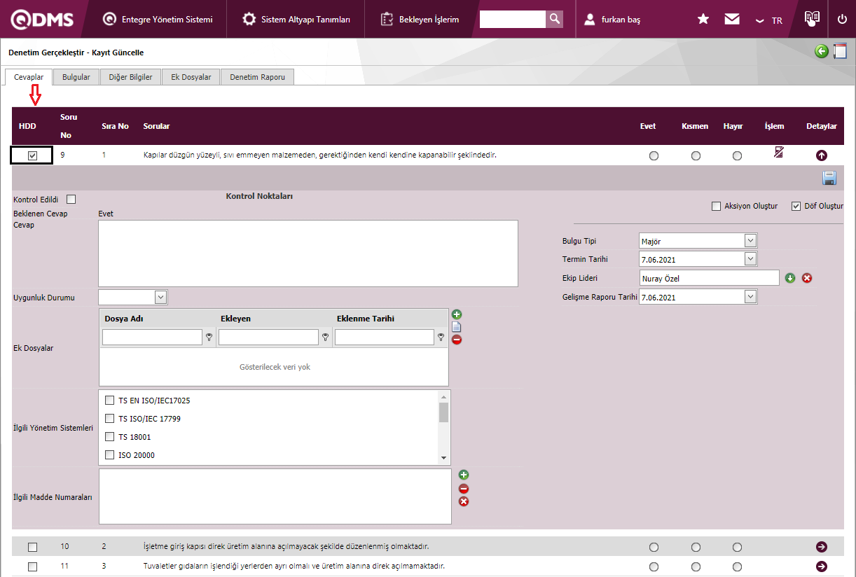Image resolution: width=856 pixels, height=577 pixels.
Task: Remove Ekip Lideri with red X icon
Action: 807,278
